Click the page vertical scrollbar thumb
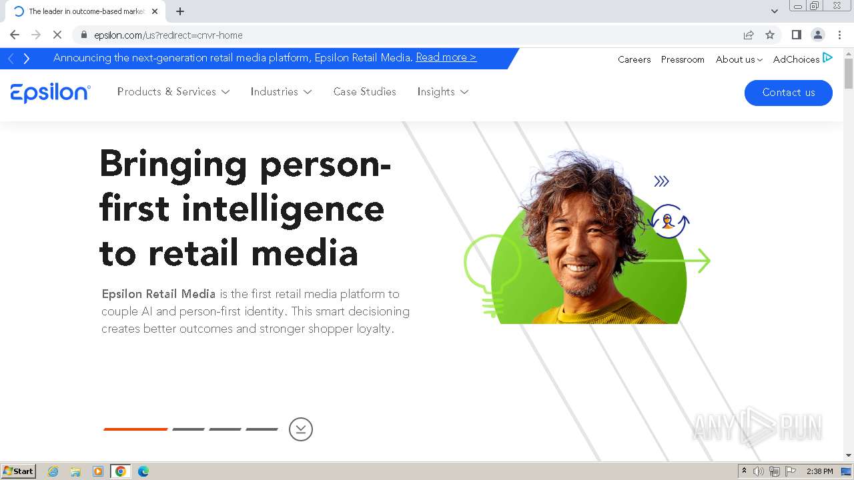This screenshot has height=480, width=854. tap(849, 73)
